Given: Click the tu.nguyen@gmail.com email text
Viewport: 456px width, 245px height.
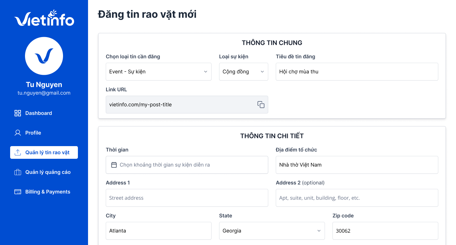Looking at the screenshot, I should 44,93.
